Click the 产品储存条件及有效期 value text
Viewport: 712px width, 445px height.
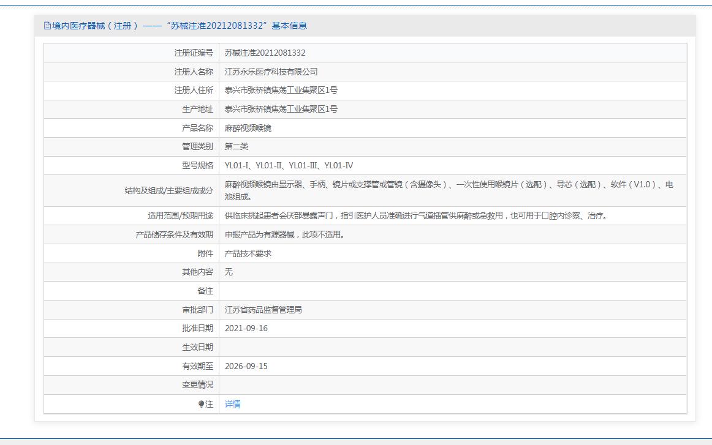click(284, 234)
